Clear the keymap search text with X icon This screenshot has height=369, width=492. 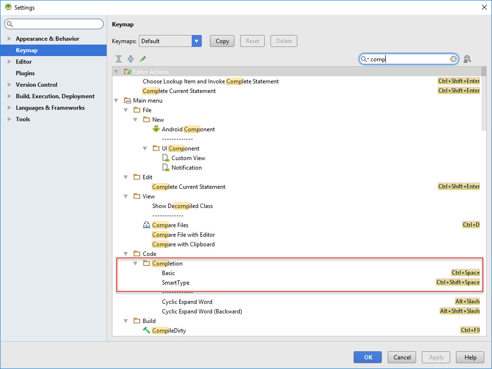(x=454, y=59)
